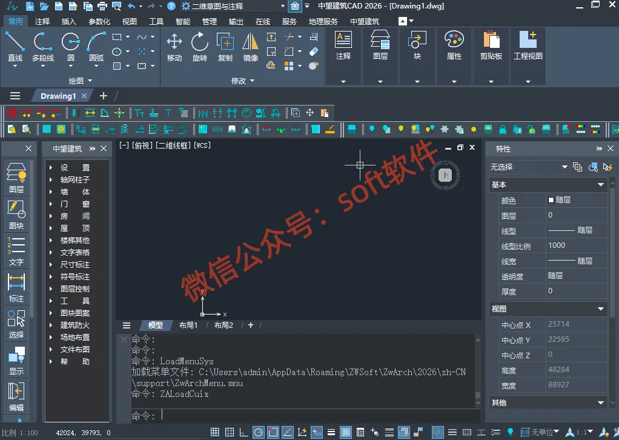
Task: Open the 无单位 units dropdown
Action: [x=540, y=432]
